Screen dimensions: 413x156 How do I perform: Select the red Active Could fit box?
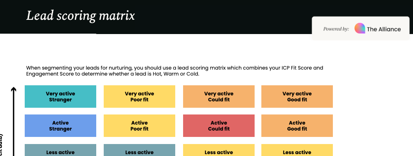coord(219,126)
